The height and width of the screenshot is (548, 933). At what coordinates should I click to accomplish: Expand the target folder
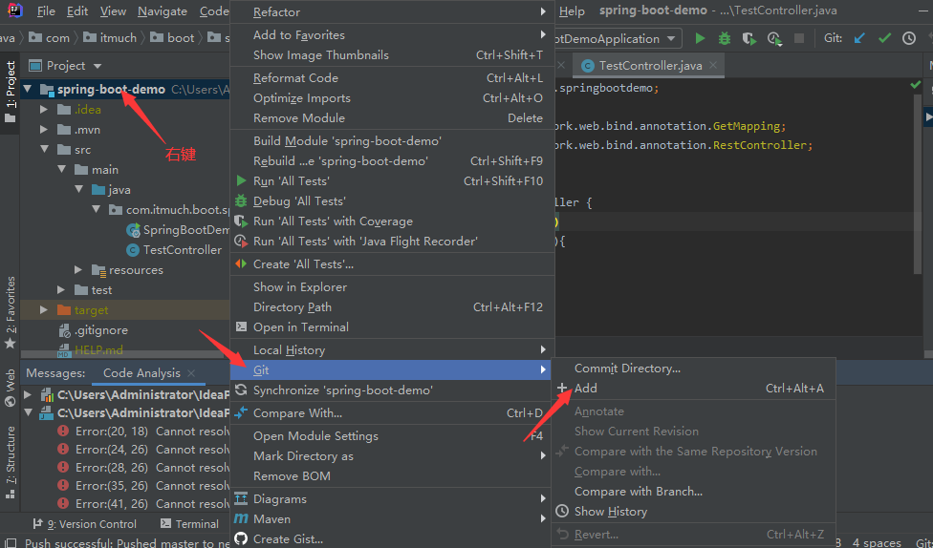(43, 310)
